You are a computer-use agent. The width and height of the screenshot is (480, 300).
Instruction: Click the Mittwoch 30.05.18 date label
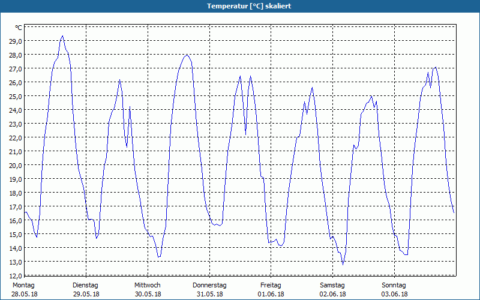point(148,290)
